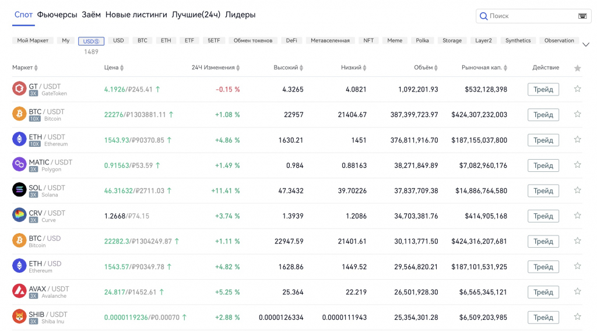Click Трейд button for GT/USDT
This screenshot has height=331, width=597.
pyautogui.click(x=543, y=89)
